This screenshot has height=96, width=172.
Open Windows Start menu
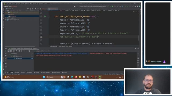pyautogui.click(x=44, y=77)
